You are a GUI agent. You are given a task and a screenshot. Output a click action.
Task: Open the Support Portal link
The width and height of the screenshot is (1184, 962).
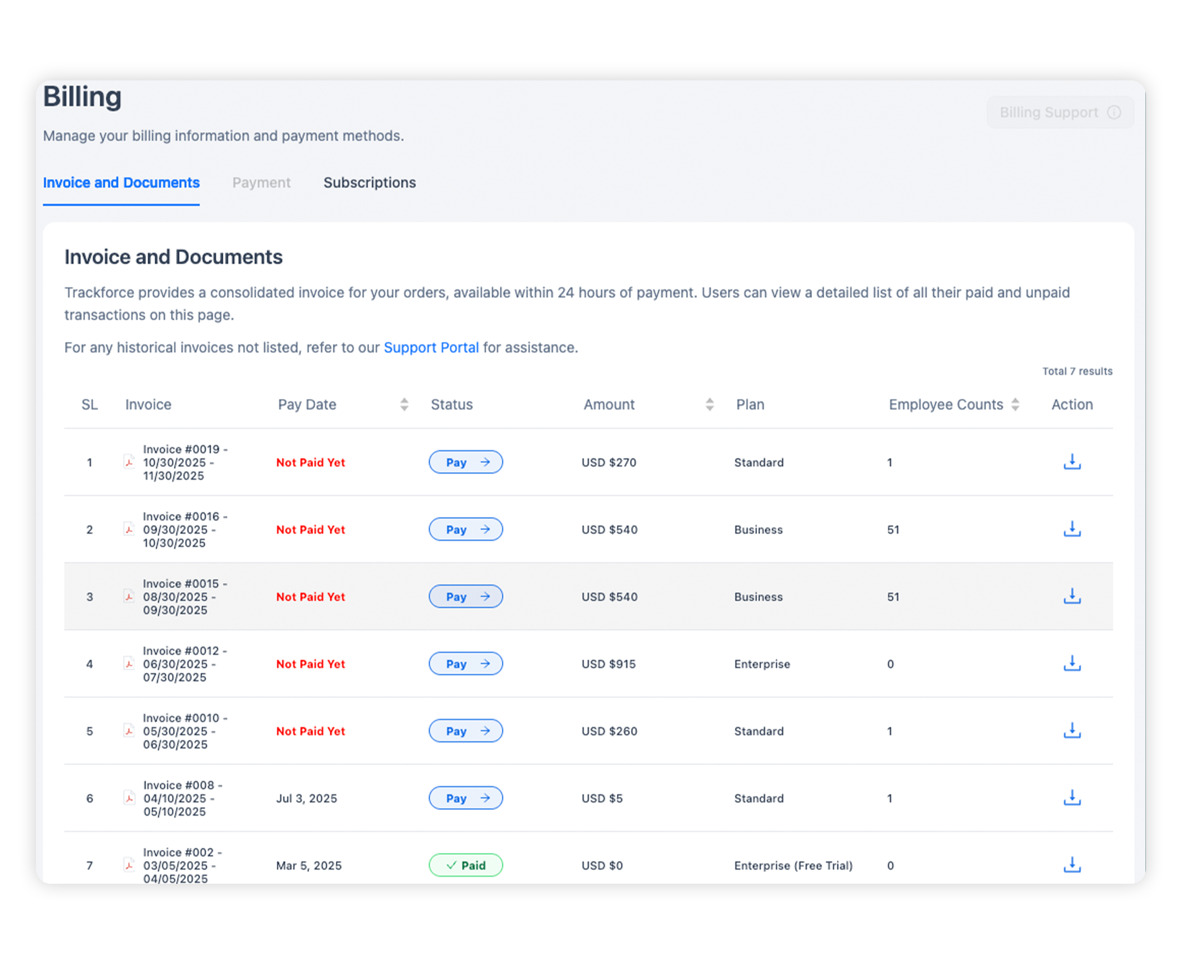[x=431, y=348]
